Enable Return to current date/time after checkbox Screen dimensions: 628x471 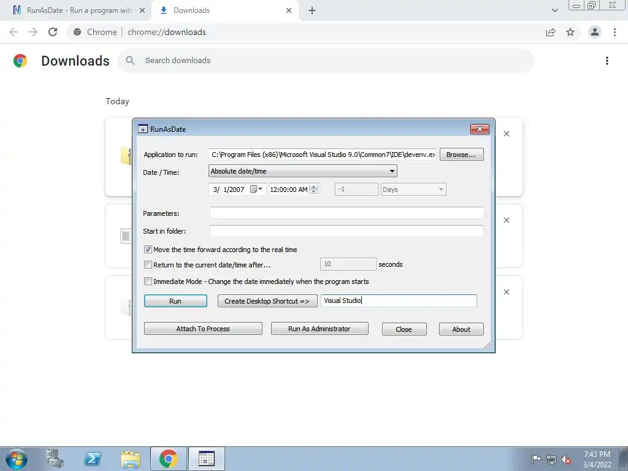point(148,265)
